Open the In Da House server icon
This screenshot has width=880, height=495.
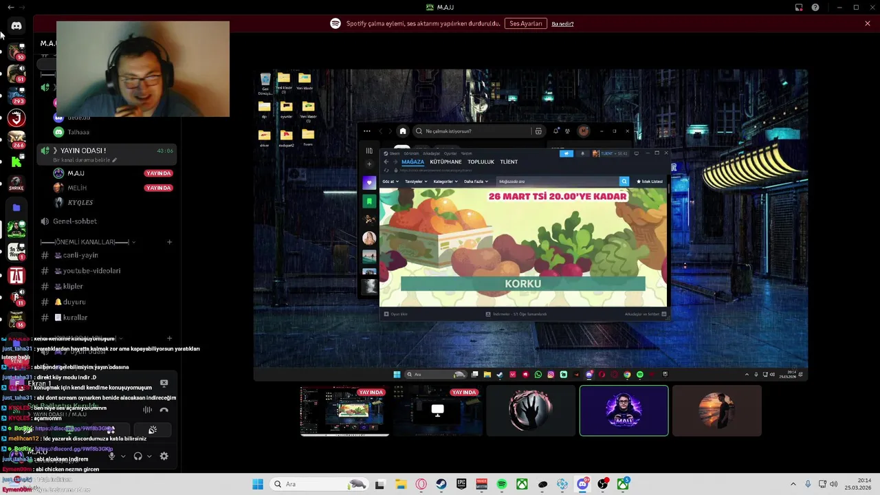[16, 252]
